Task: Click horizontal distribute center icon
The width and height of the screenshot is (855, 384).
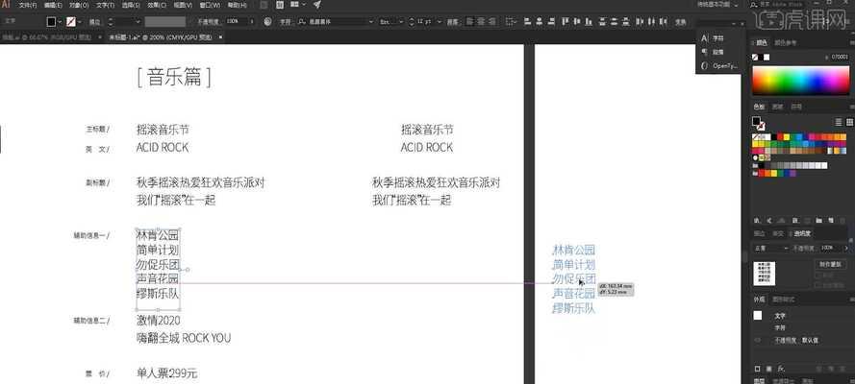Action: click(x=651, y=22)
